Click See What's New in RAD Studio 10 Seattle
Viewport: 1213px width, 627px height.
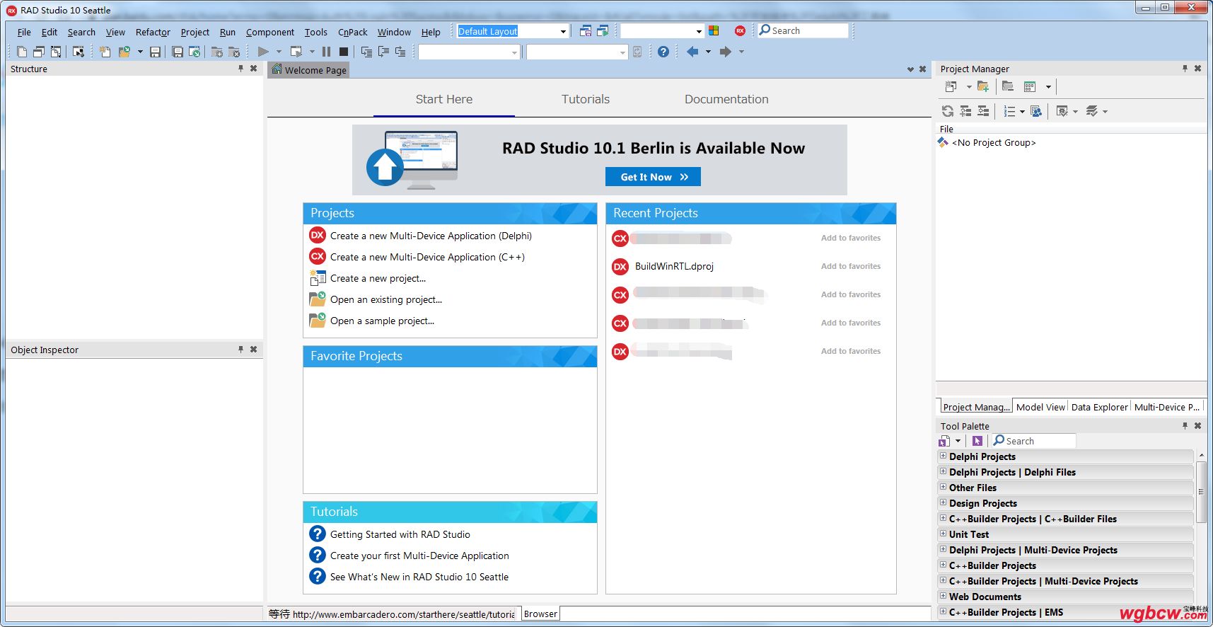pos(419,577)
